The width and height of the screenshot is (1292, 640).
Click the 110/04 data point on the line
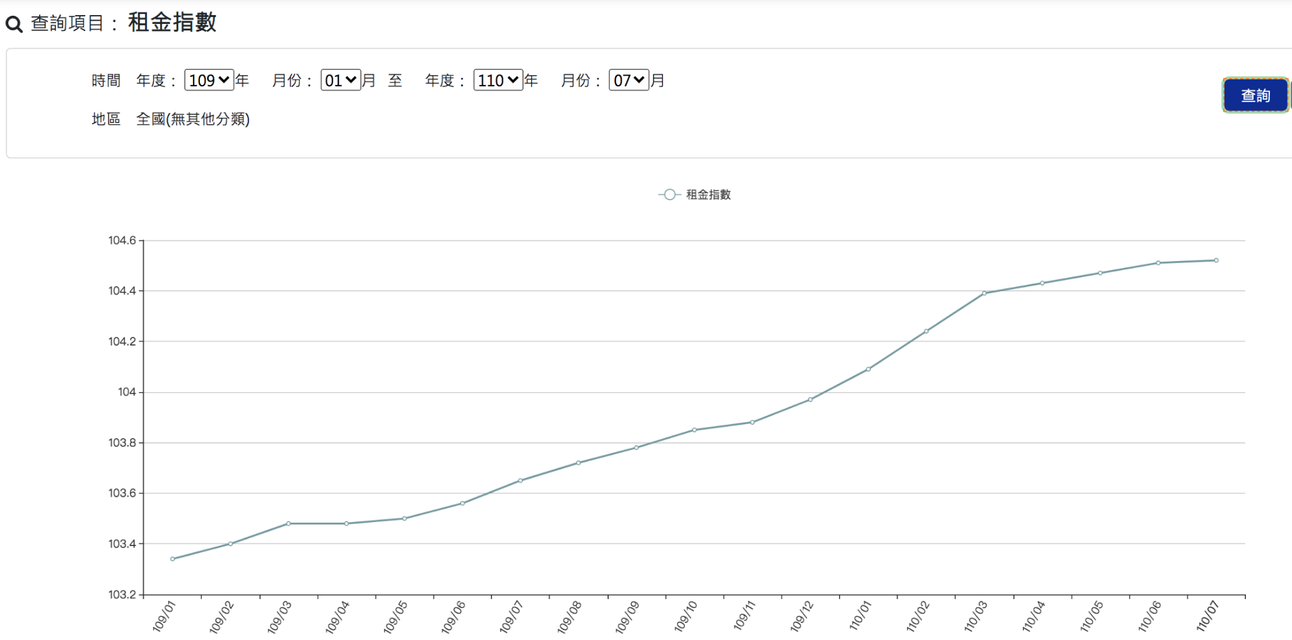point(1042,283)
